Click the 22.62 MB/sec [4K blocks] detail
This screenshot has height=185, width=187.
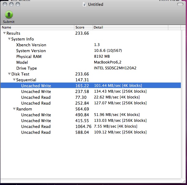click(117, 97)
